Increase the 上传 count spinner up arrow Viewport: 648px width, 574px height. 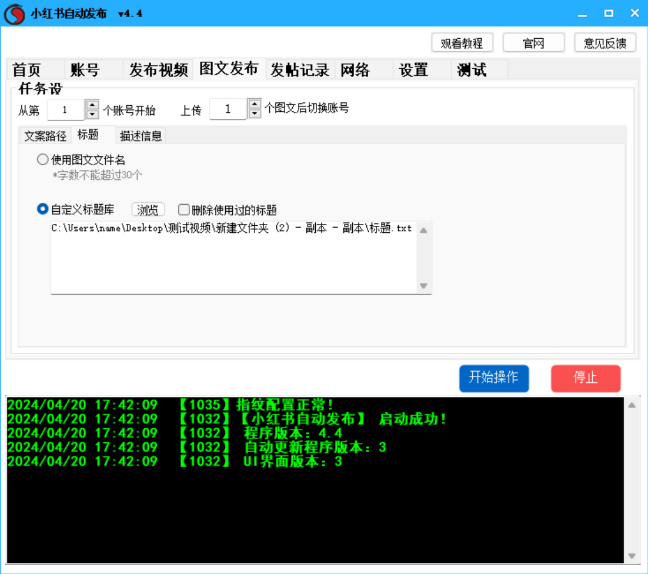[x=255, y=104]
